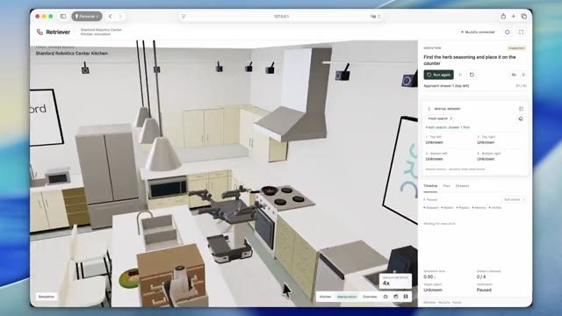Go forward with the browser forward arrow
Screen dimensions: 562x316
pos(120,16)
